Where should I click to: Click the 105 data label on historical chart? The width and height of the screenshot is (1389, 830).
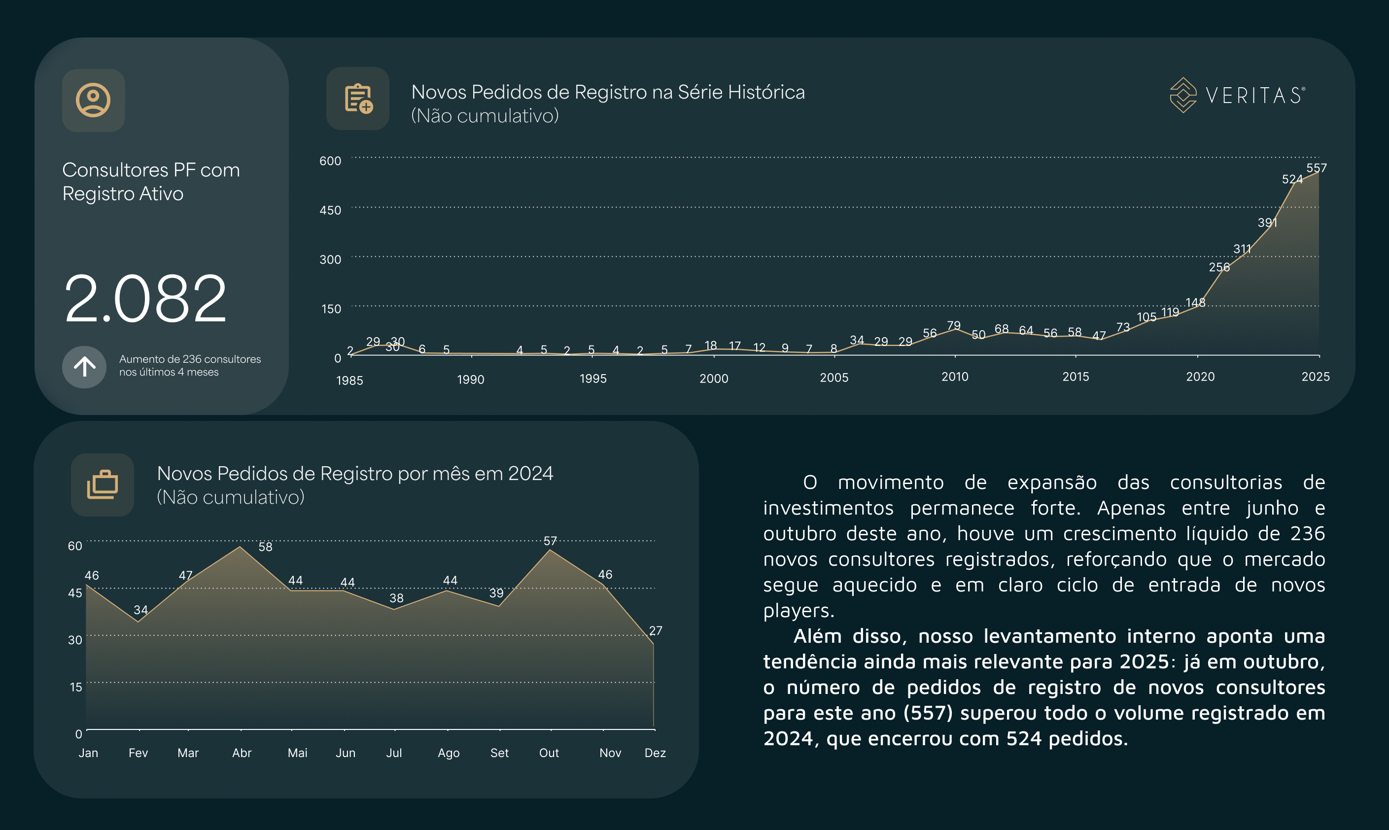click(x=1146, y=316)
